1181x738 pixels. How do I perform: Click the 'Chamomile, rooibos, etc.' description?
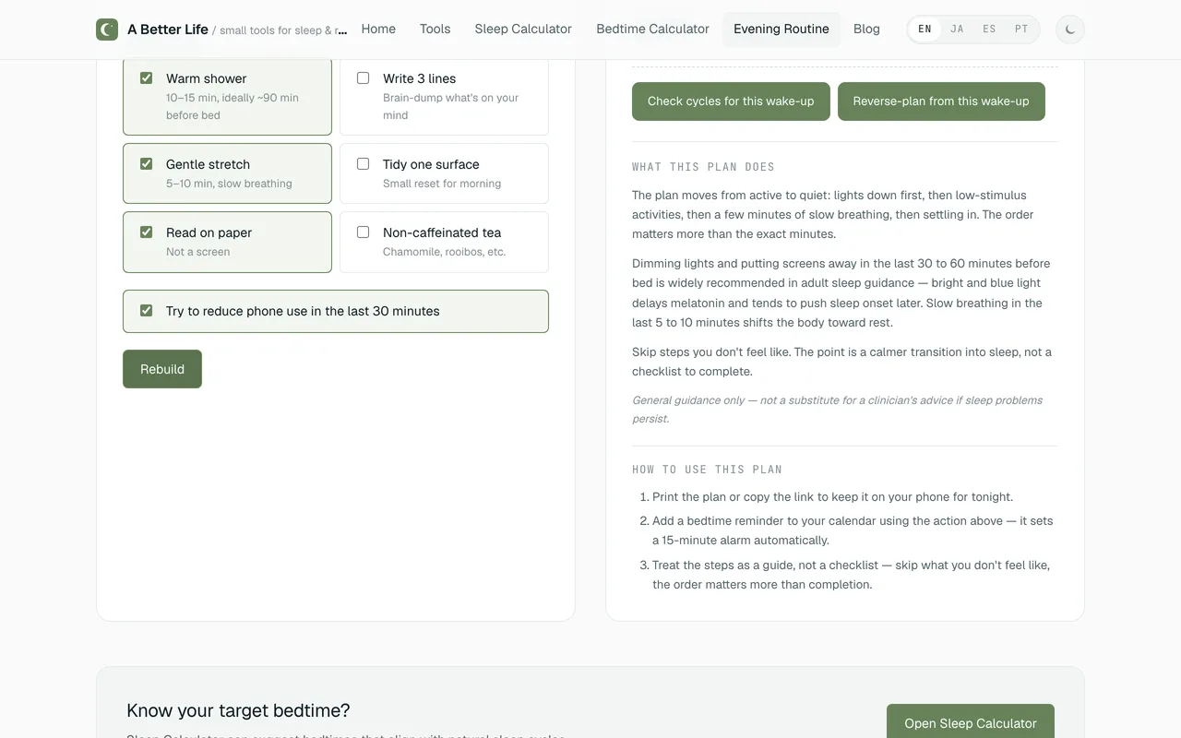[444, 252]
